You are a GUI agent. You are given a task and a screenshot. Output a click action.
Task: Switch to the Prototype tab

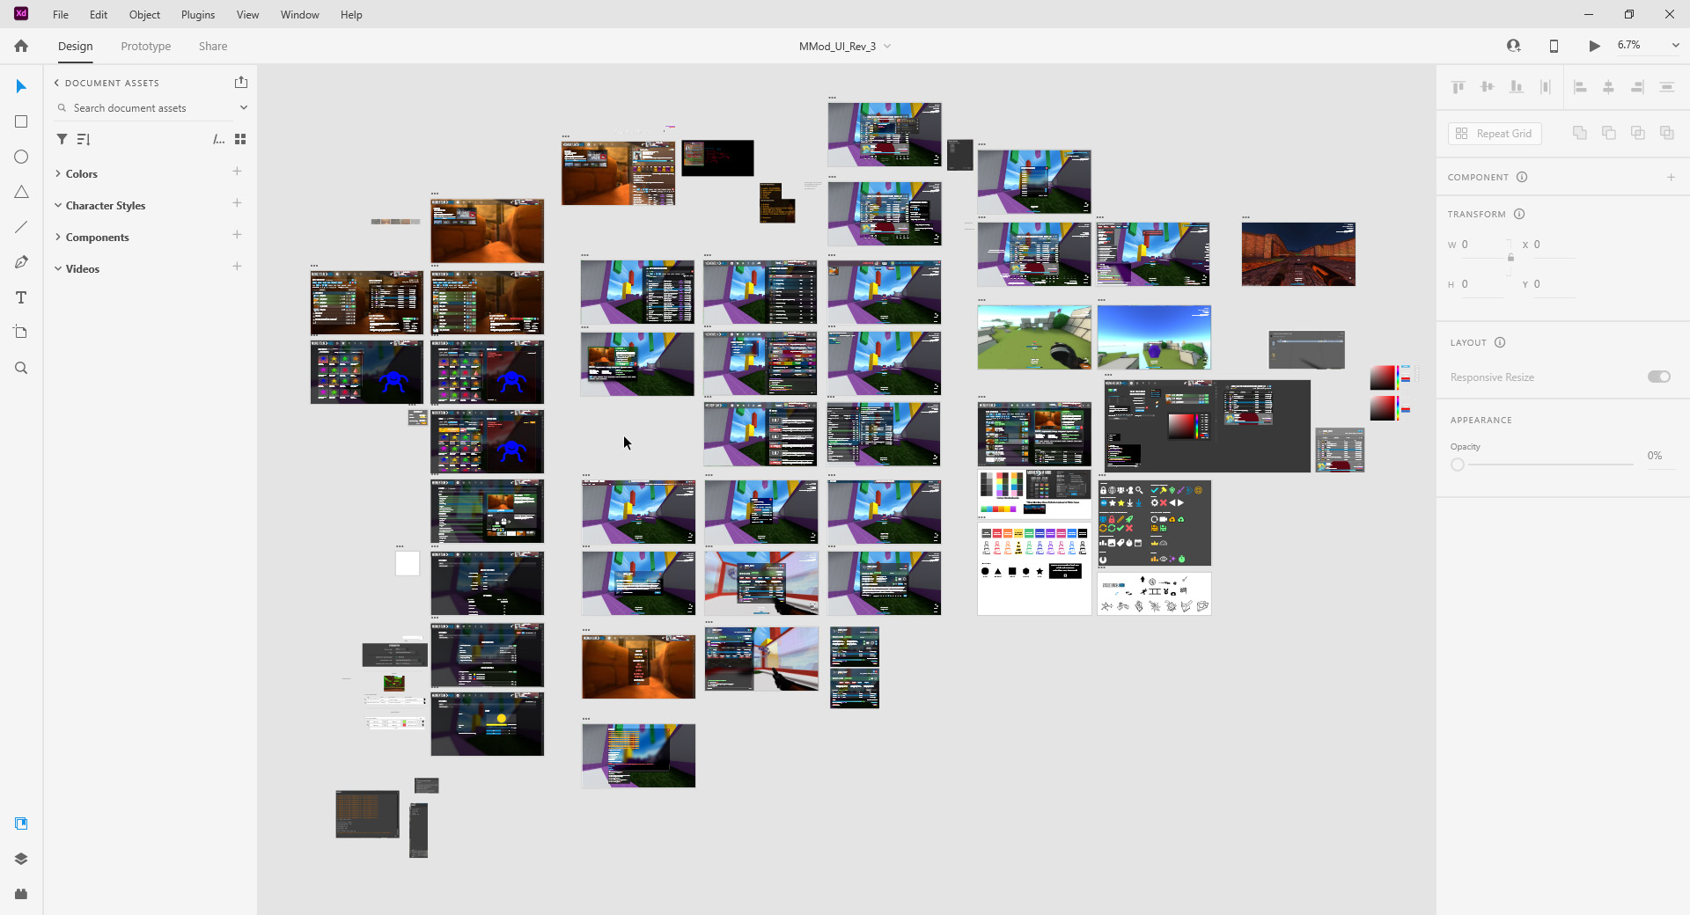point(145,46)
